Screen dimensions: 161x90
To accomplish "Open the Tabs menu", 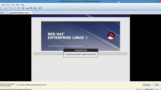I will coord(17,5).
